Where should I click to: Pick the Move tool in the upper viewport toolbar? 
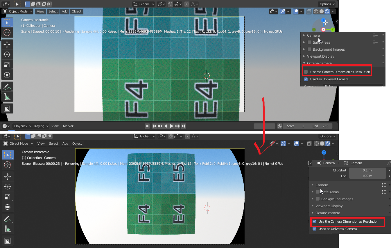click(7, 44)
